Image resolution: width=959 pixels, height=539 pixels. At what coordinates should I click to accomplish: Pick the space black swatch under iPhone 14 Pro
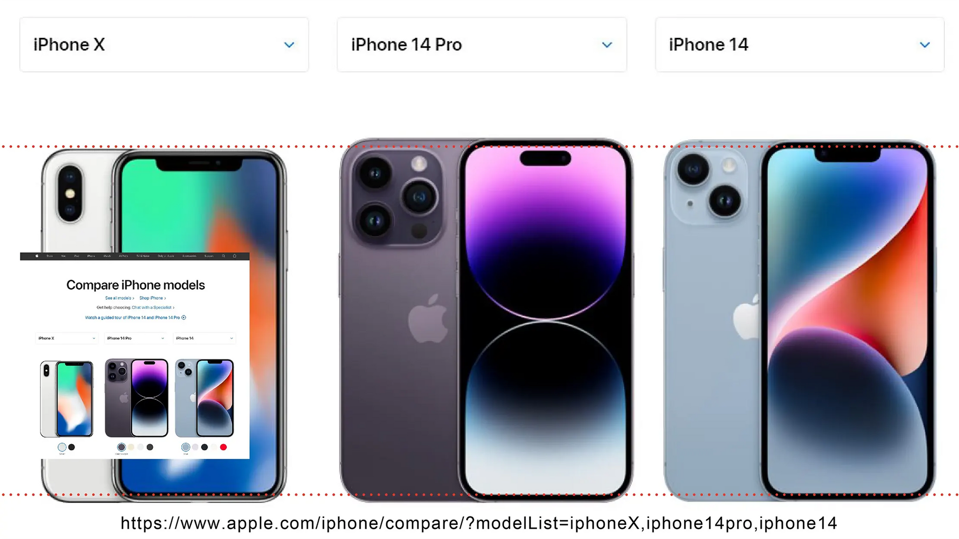pos(150,447)
